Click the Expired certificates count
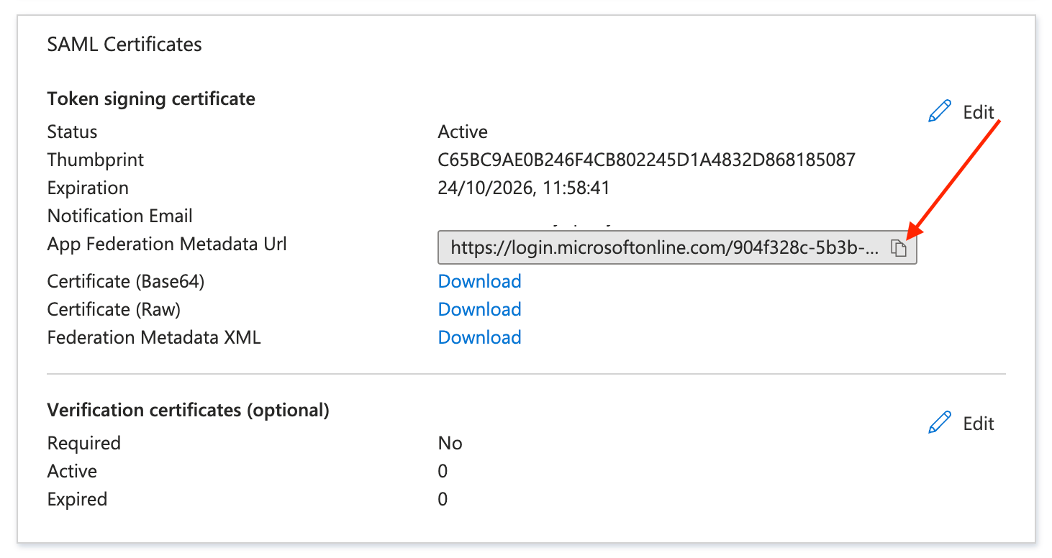This screenshot has height=558, width=1052. click(x=443, y=499)
